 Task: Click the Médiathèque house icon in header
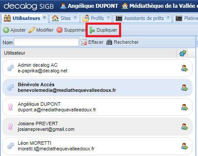(x=125, y=6)
